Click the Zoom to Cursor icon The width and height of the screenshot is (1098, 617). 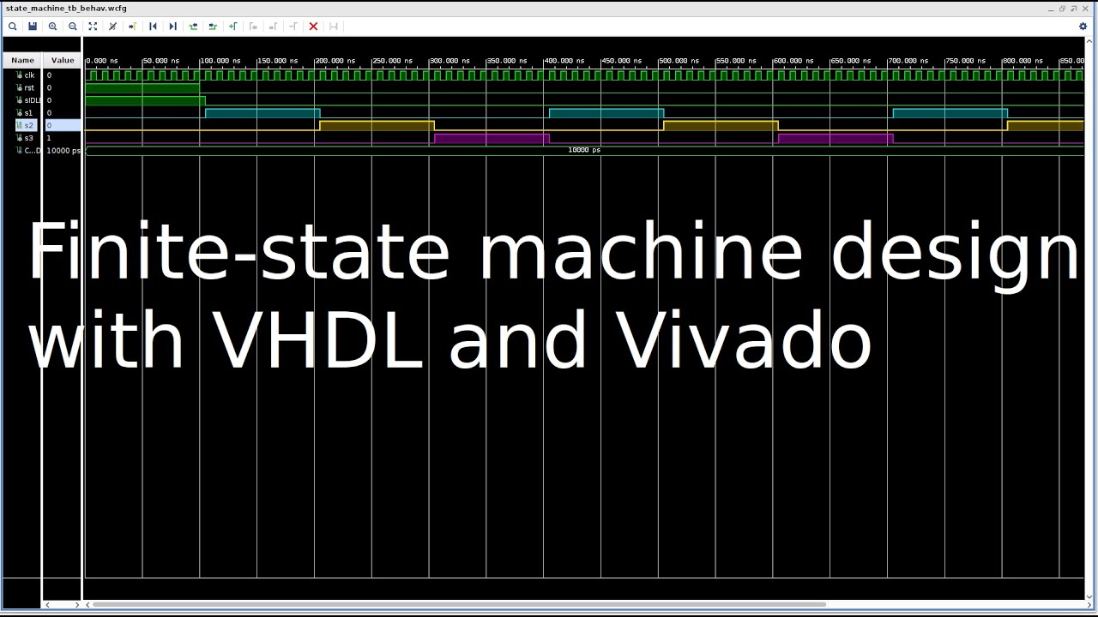coord(112,27)
